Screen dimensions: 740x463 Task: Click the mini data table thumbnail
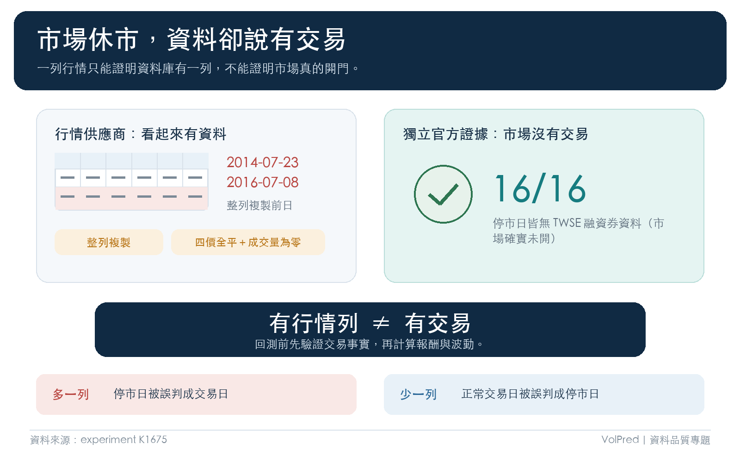click(131, 181)
